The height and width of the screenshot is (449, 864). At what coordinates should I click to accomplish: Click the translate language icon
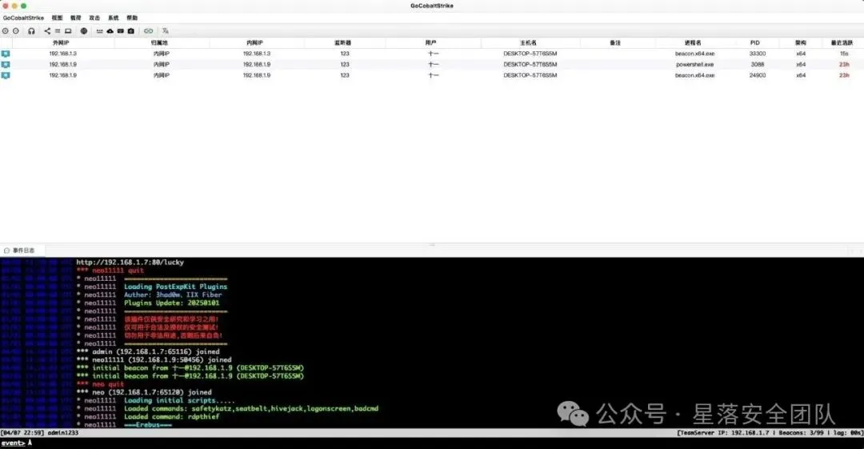pos(166,31)
